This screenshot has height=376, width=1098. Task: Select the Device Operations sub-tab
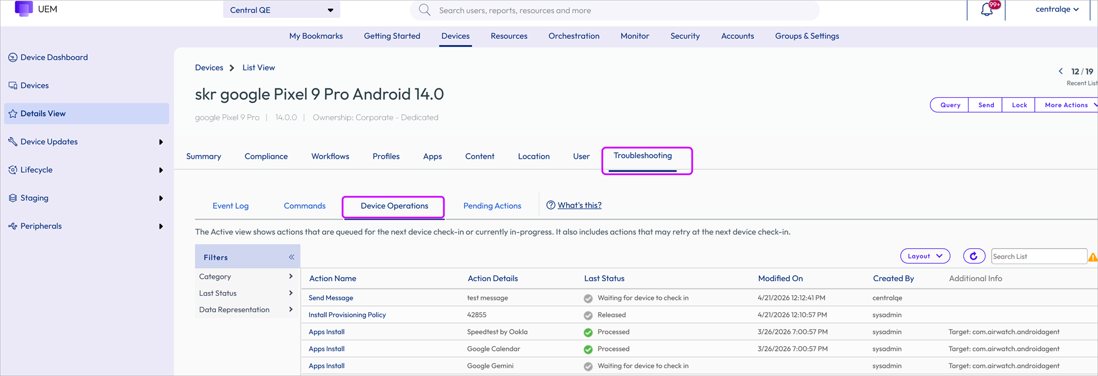[394, 206]
